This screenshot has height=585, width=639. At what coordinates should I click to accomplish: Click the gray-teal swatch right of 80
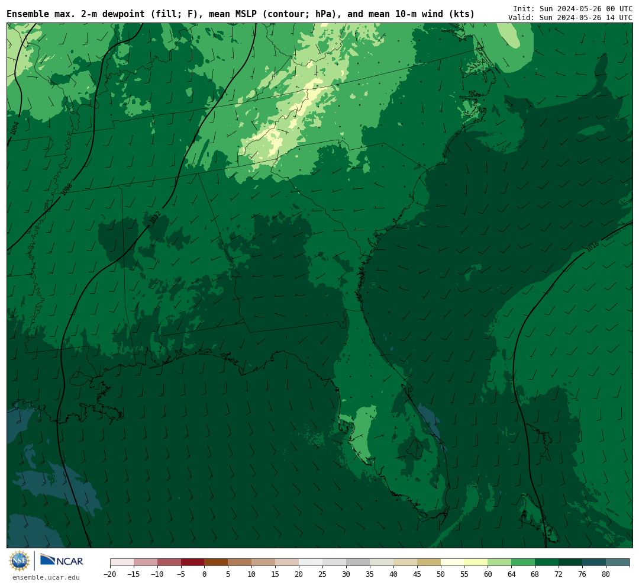618,562
